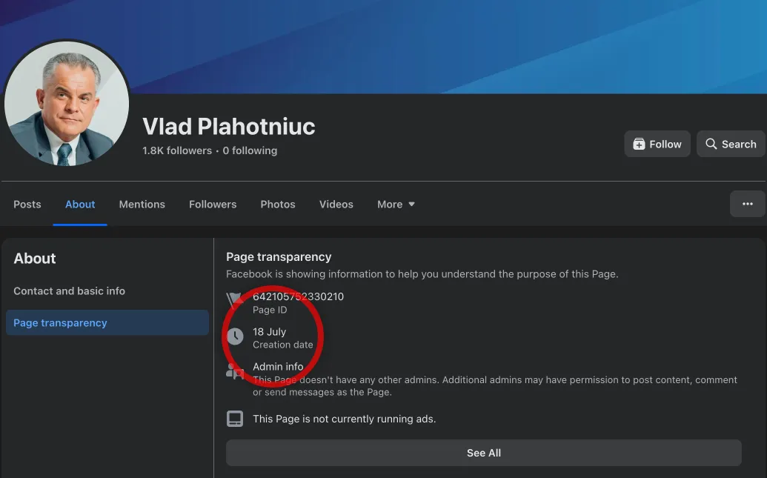Select Page transparency in sidebar
767x478 pixels.
[x=107, y=322]
